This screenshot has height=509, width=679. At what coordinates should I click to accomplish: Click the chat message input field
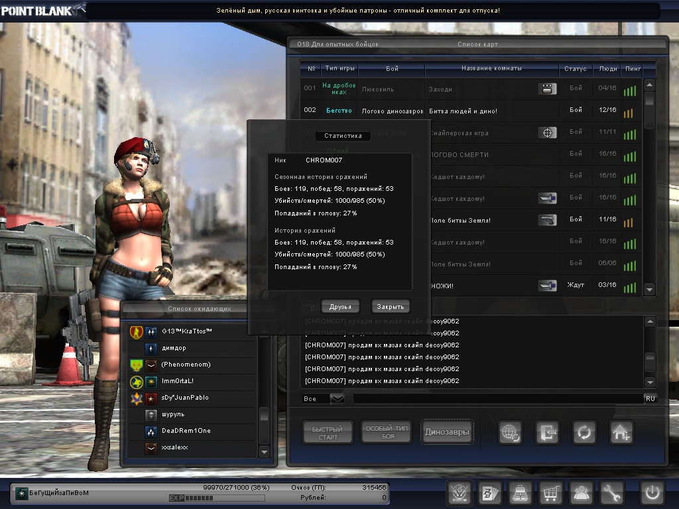tap(497, 399)
